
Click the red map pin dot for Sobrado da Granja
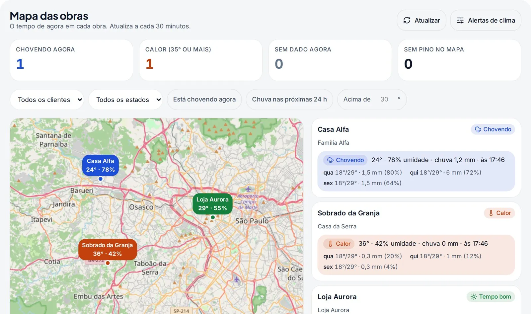108,263
